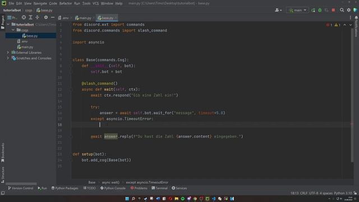359x202 pixels.
Task: Open the Project view selector dropdown
Action: 12,17
